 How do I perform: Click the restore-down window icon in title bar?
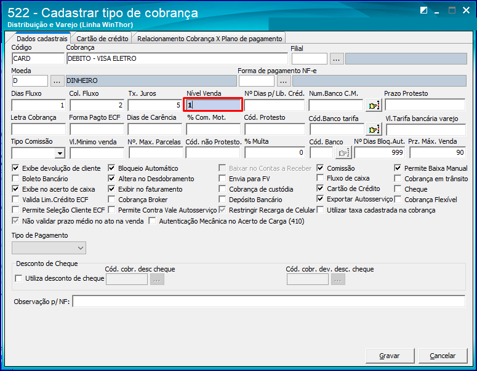423,10
